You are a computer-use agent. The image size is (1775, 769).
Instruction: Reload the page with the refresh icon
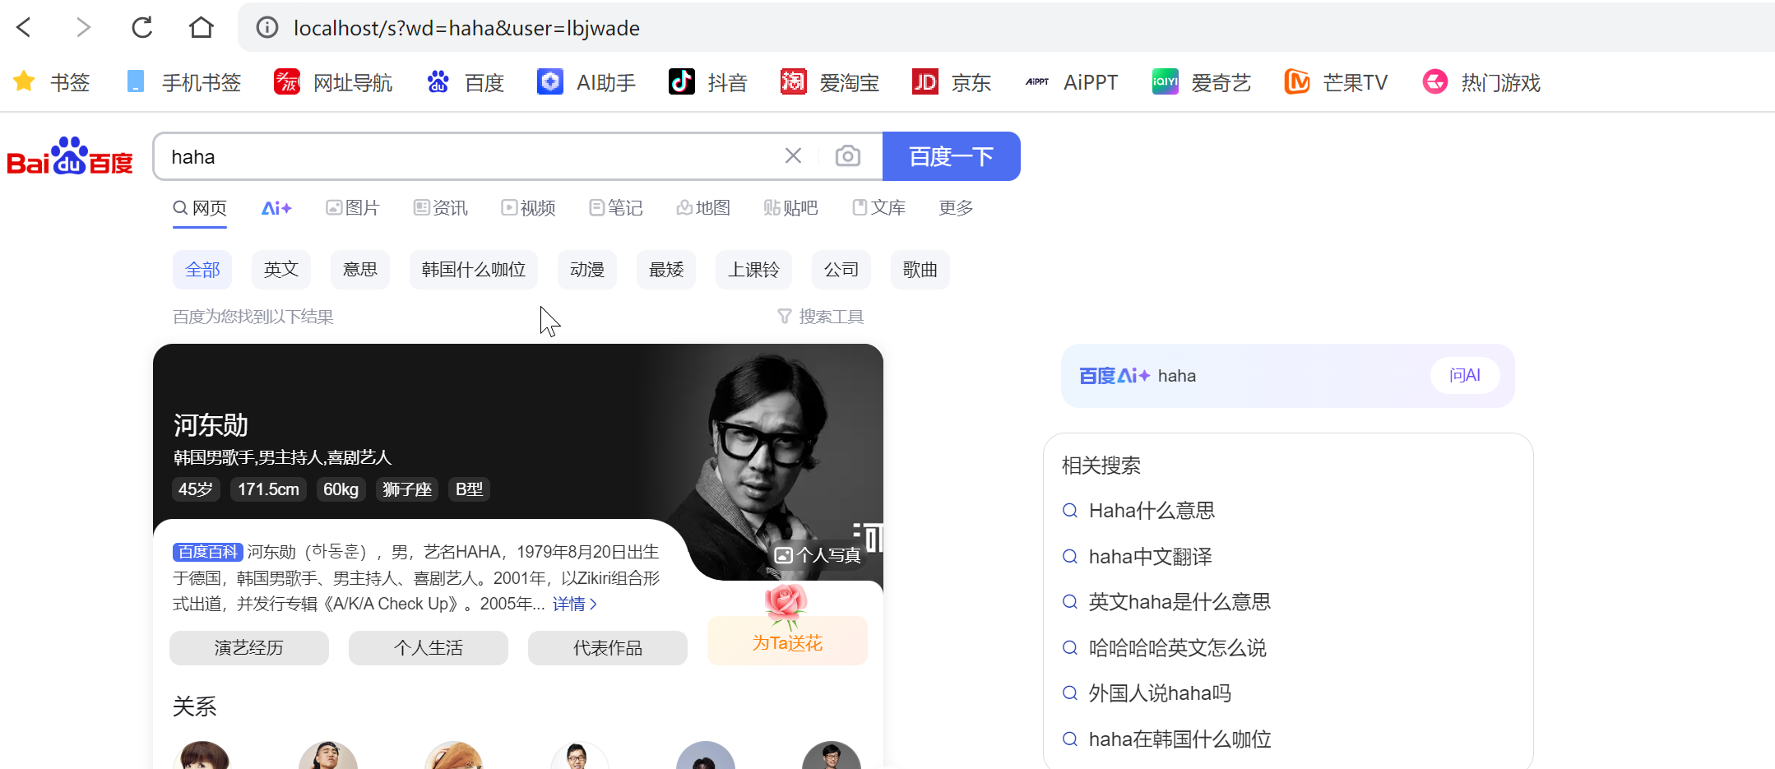[142, 27]
